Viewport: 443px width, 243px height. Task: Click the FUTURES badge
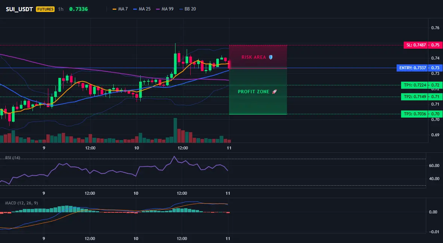pos(45,9)
